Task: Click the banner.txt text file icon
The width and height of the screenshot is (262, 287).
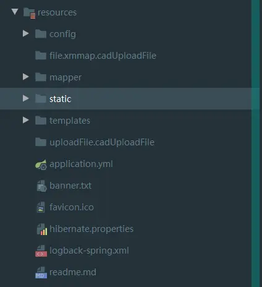Action: (41, 186)
